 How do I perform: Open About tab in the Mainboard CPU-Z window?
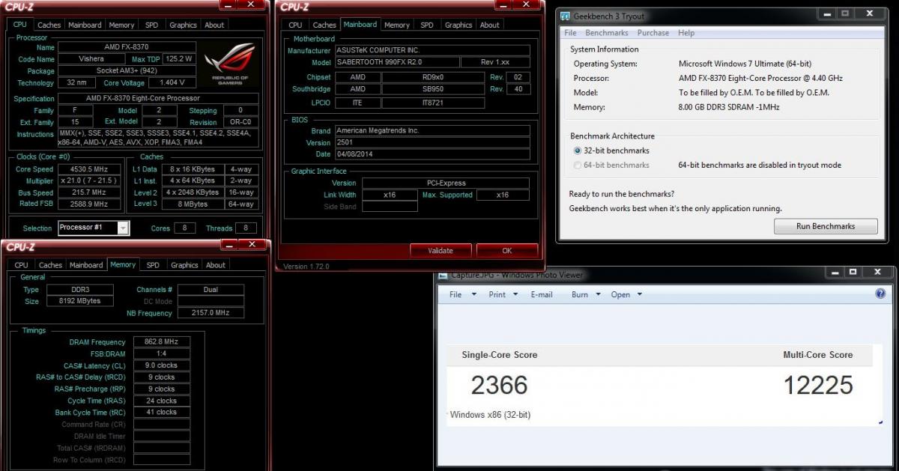coord(489,25)
